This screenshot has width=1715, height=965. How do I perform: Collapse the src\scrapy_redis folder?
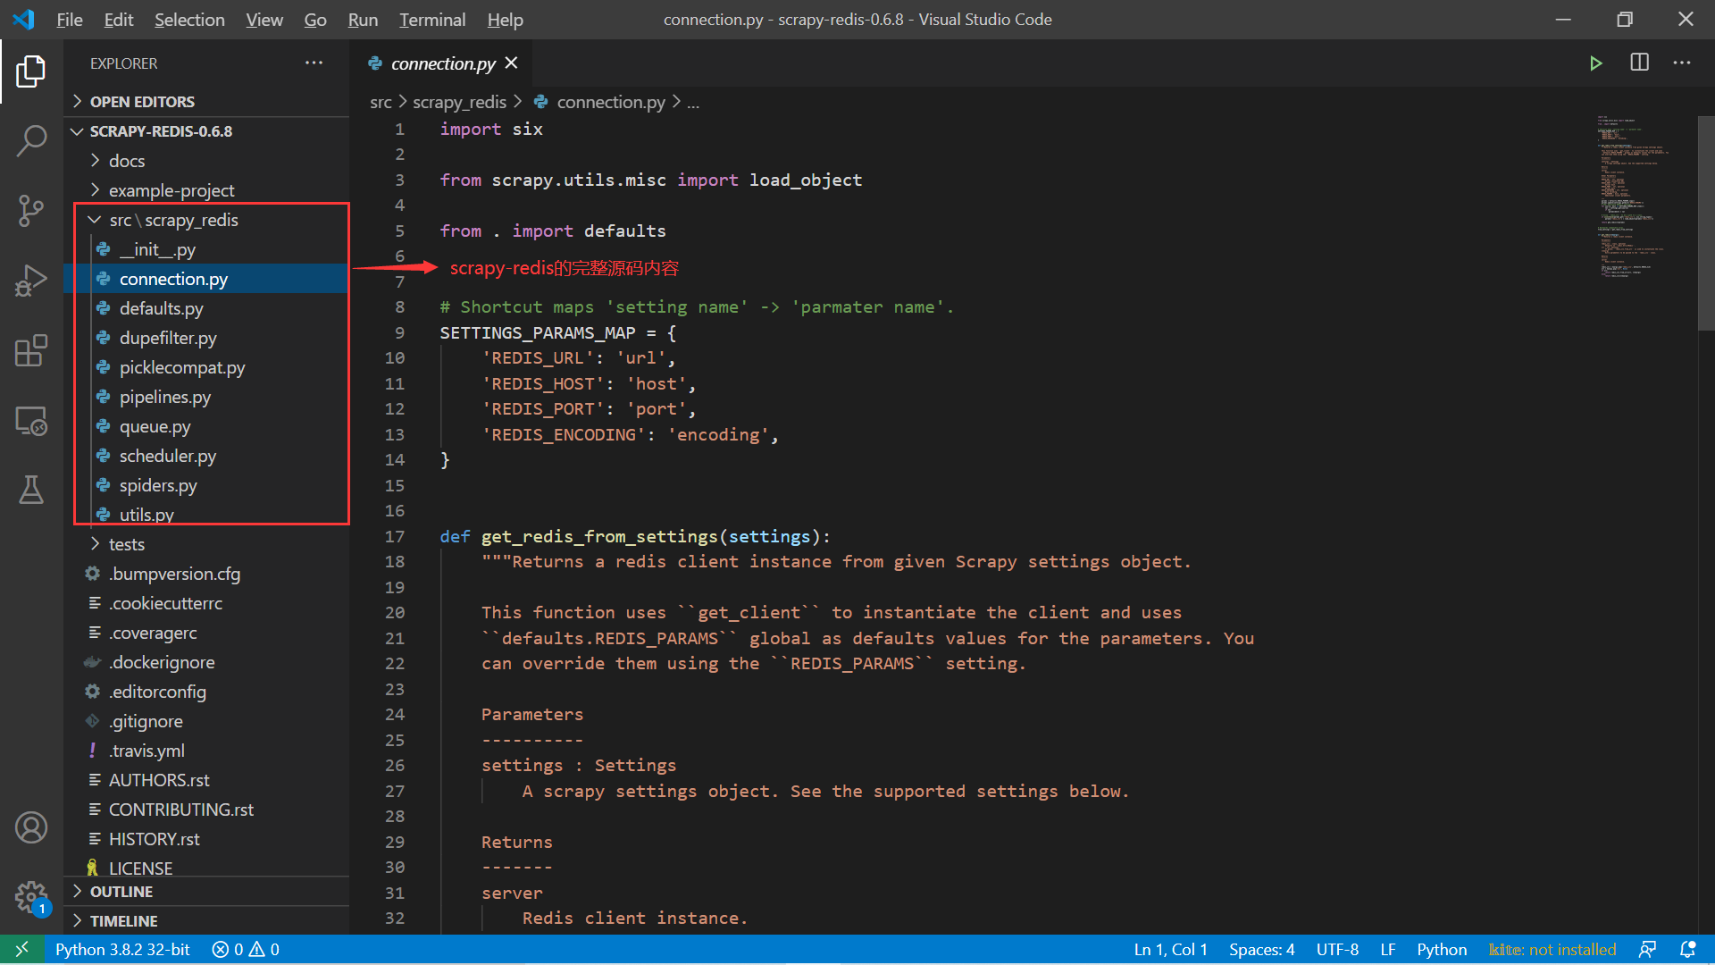(x=206, y=220)
